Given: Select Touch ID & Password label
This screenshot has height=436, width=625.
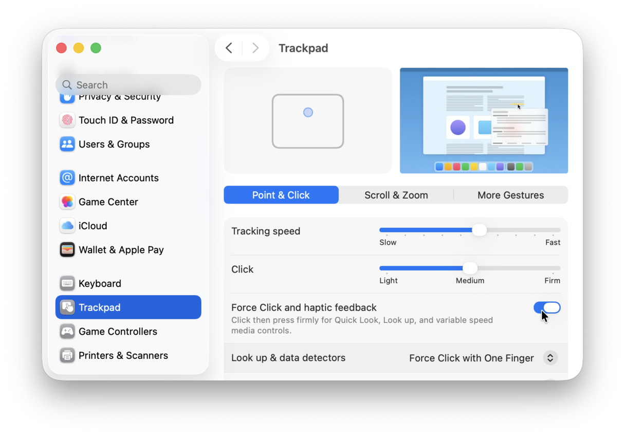Looking at the screenshot, I should (126, 120).
